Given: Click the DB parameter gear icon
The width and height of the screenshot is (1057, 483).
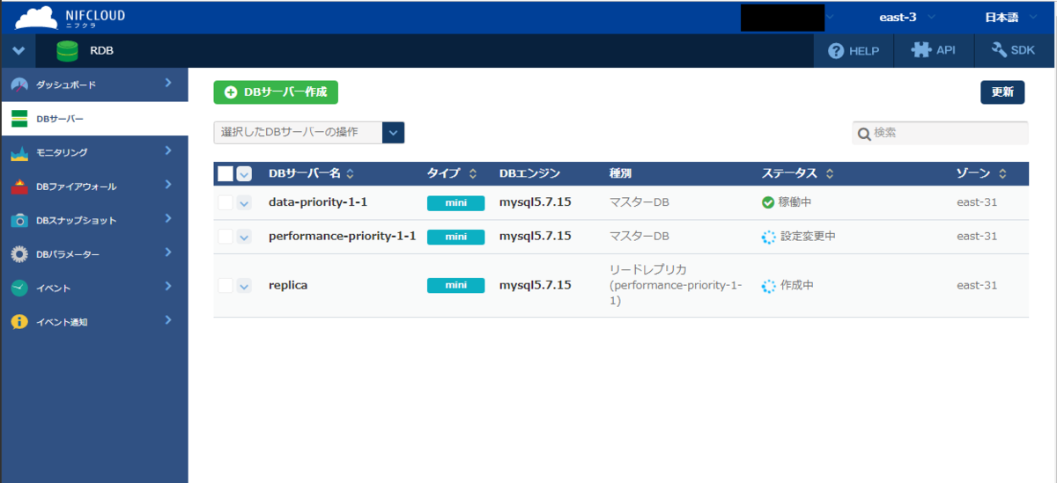Looking at the screenshot, I should pos(20,254).
